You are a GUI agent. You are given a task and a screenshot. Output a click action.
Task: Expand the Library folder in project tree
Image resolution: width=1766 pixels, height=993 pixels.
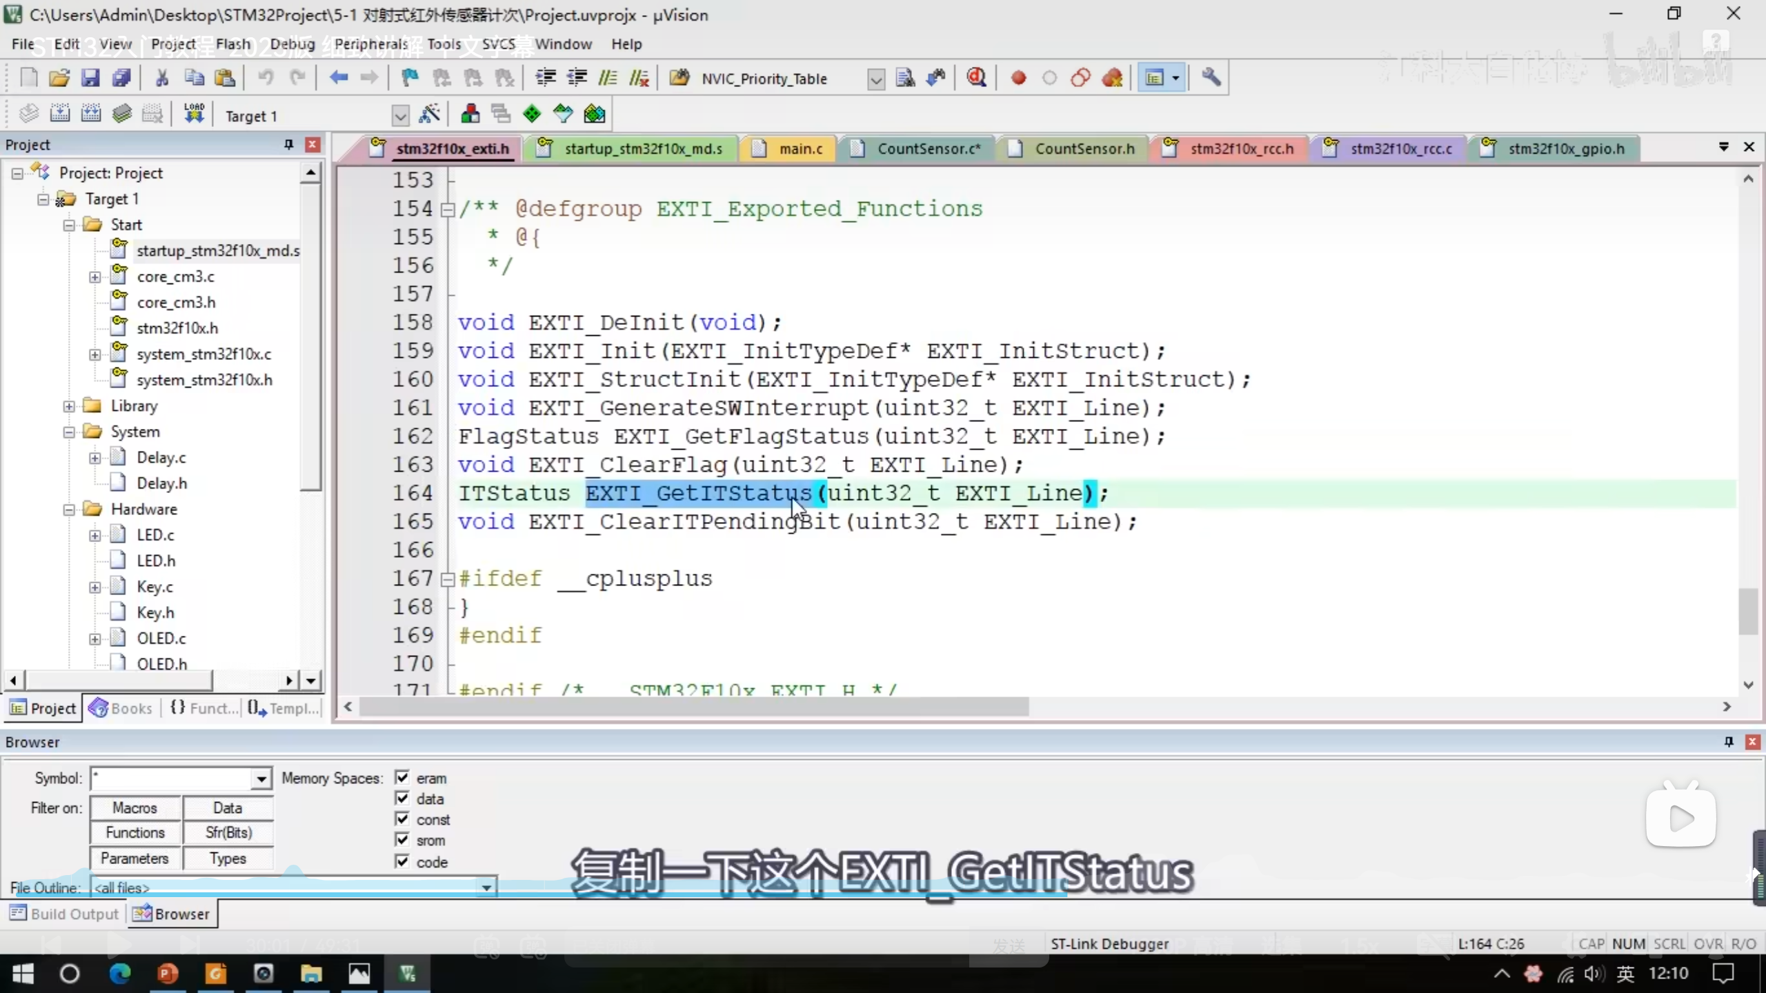click(69, 406)
